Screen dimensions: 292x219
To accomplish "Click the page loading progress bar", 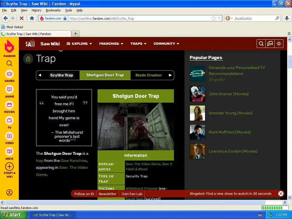I will pos(275,208).
